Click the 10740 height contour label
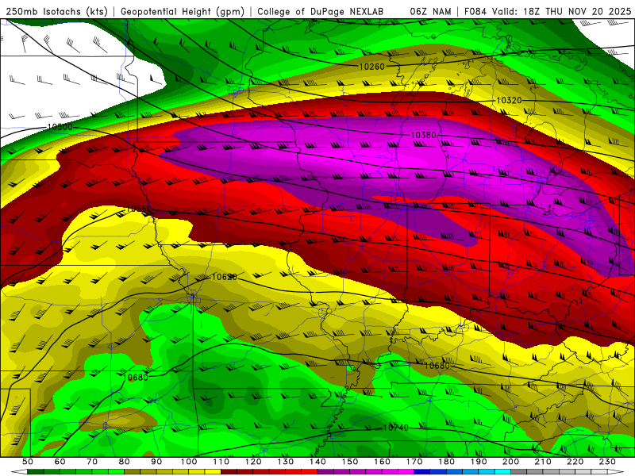Screen dimensions: 635x476 pos(395,428)
